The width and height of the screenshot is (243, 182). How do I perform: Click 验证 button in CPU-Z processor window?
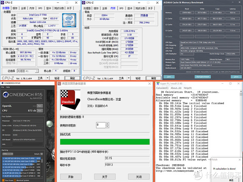pos(57,78)
